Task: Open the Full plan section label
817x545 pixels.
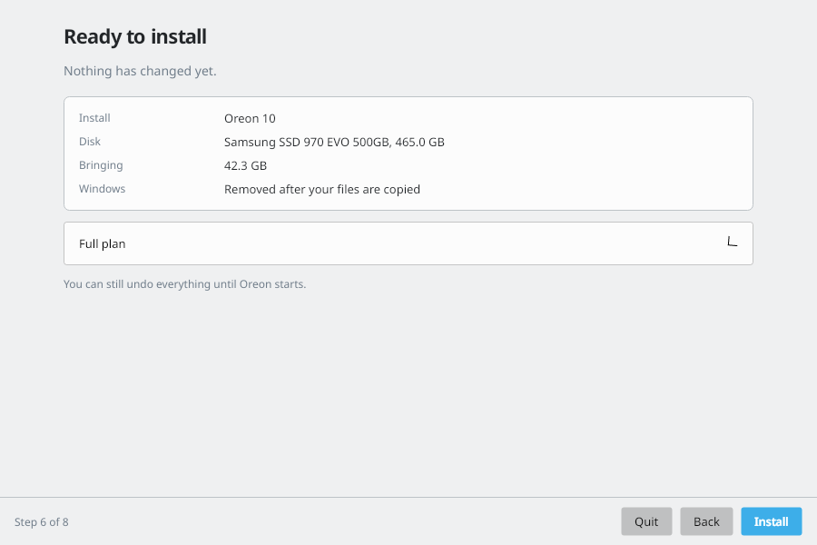Action: [x=102, y=244]
